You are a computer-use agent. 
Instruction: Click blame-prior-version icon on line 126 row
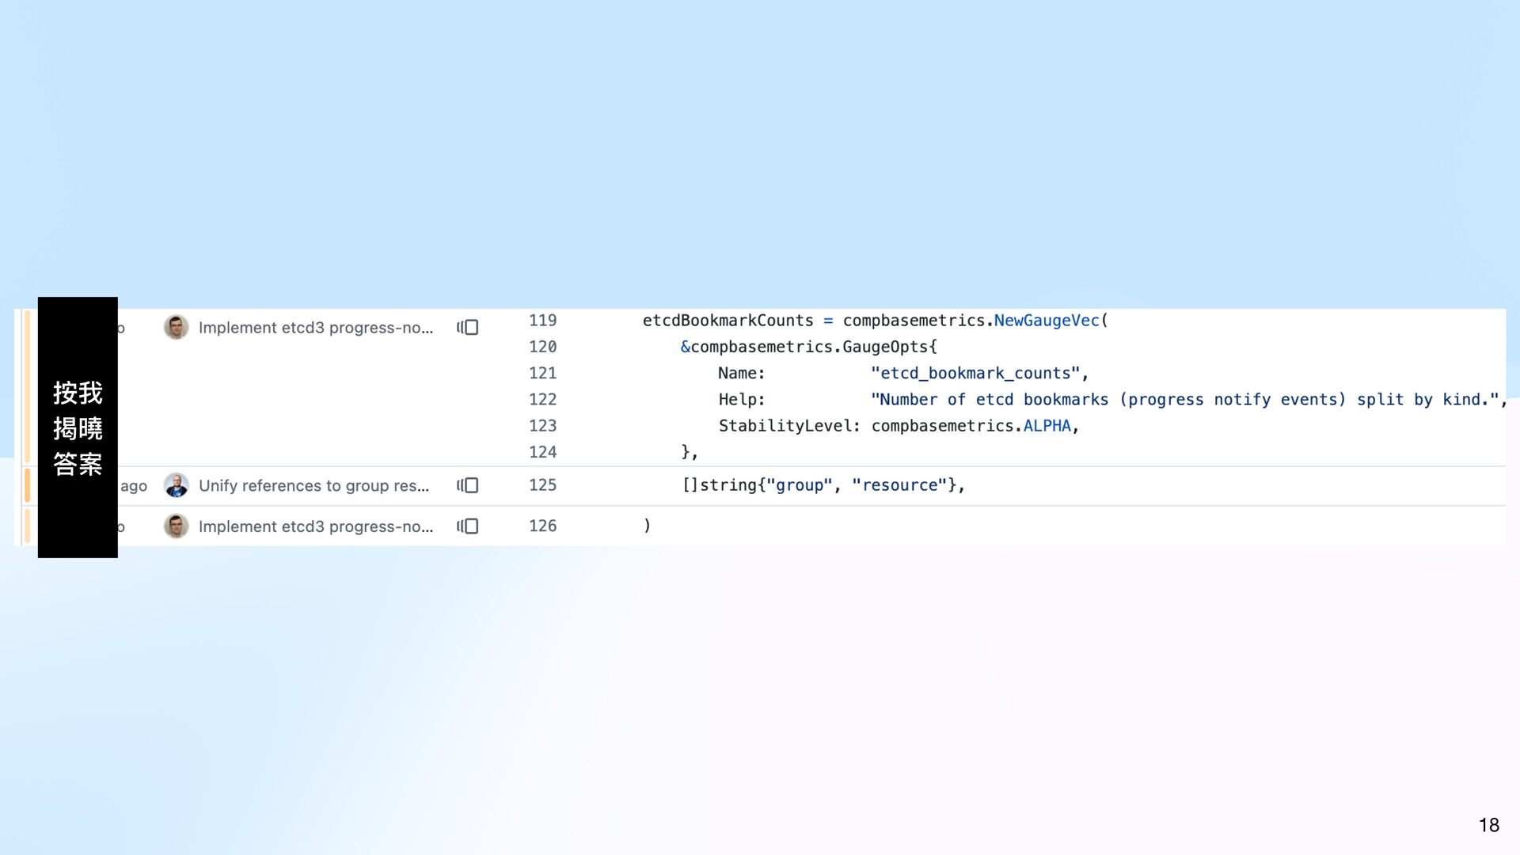pos(468,526)
